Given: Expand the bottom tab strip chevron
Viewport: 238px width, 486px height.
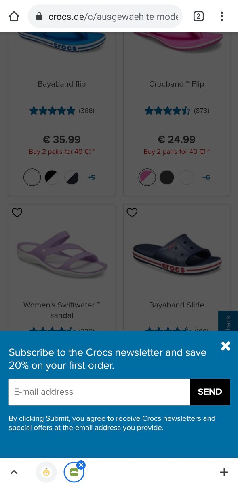Looking at the screenshot, I should pos(14,472).
